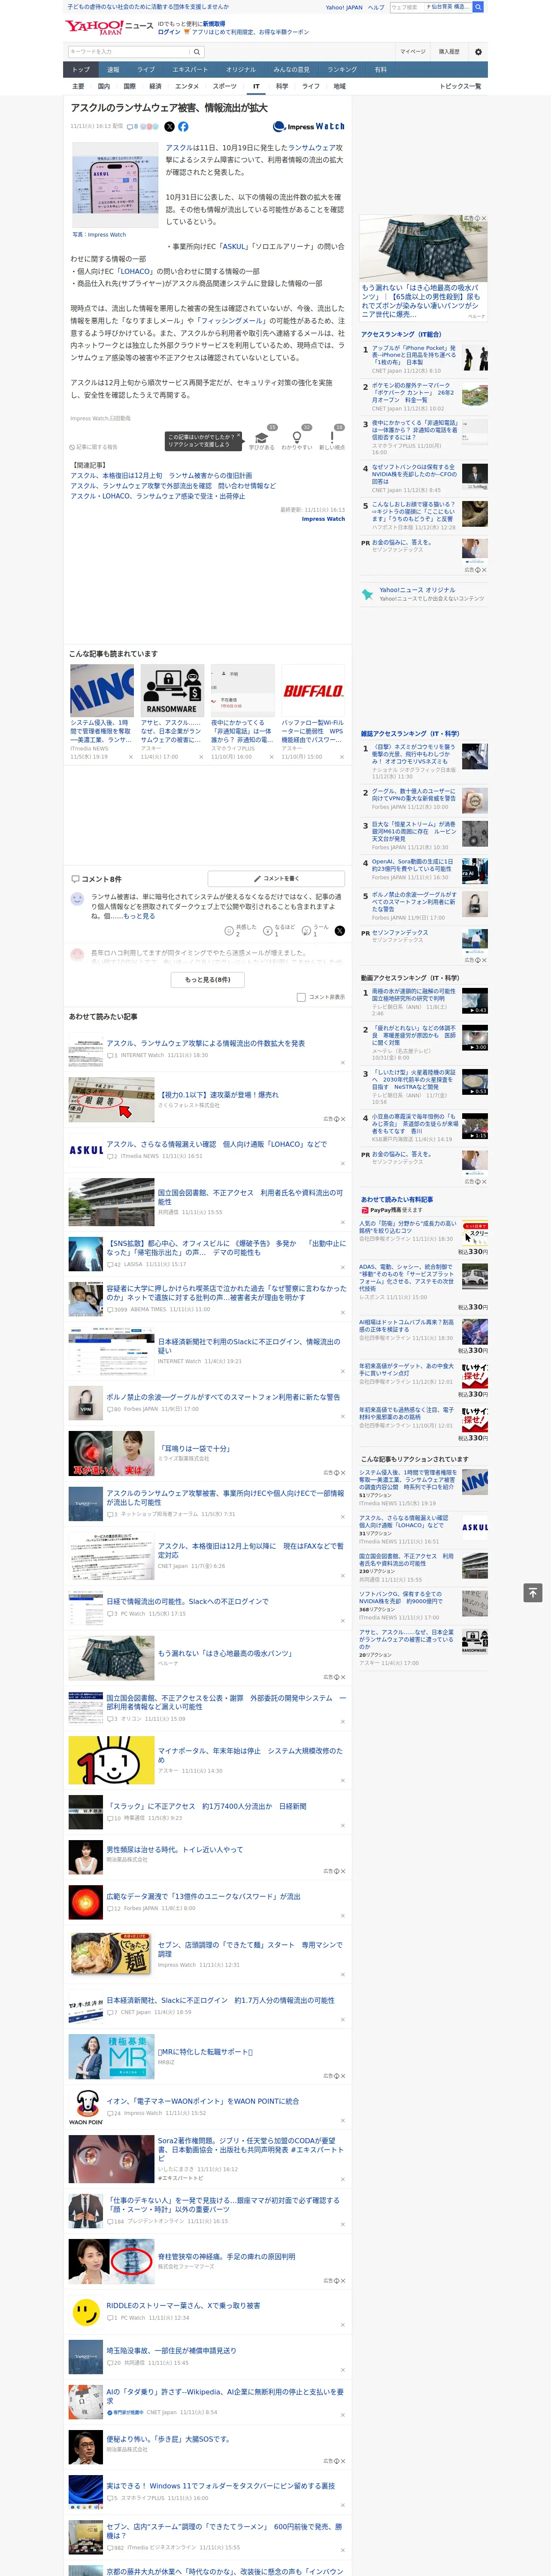The image size is (551, 2576).
Task: Select the 経済 category
Action: click(155, 86)
